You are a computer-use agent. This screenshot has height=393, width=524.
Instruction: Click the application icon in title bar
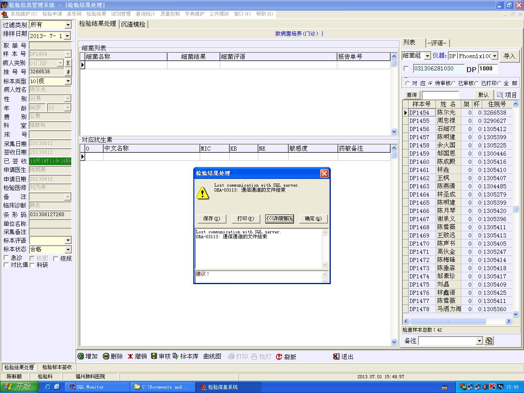4,5
